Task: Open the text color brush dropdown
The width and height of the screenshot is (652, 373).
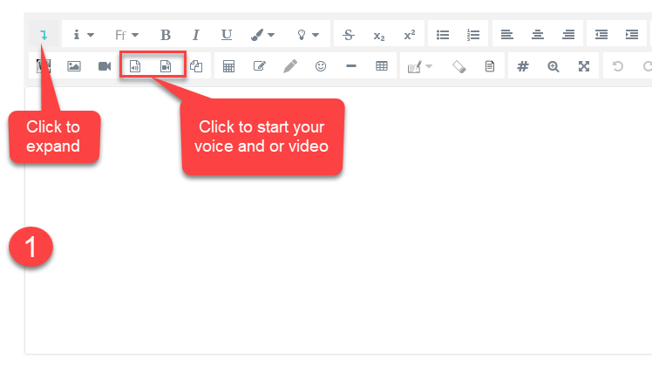Action: [x=262, y=35]
